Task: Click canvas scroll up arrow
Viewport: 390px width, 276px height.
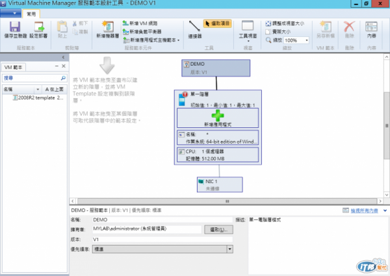Action: pyautogui.click(x=387, y=57)
